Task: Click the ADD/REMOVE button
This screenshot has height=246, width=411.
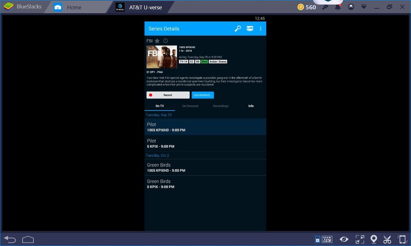Action: (203, 95)
